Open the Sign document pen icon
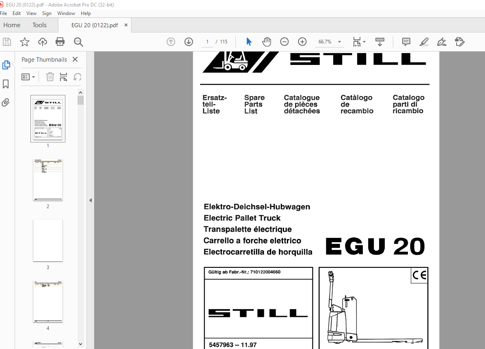The image size is (485, 349). (x=442, y=42)
